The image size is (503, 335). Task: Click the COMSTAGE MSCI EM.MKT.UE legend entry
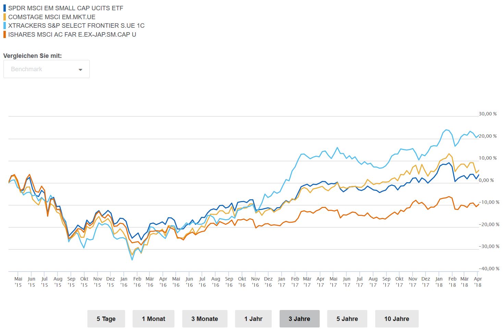click(52, 17)
